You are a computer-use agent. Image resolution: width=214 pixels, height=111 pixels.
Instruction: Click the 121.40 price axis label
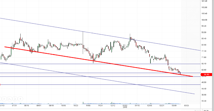(204, 1)
